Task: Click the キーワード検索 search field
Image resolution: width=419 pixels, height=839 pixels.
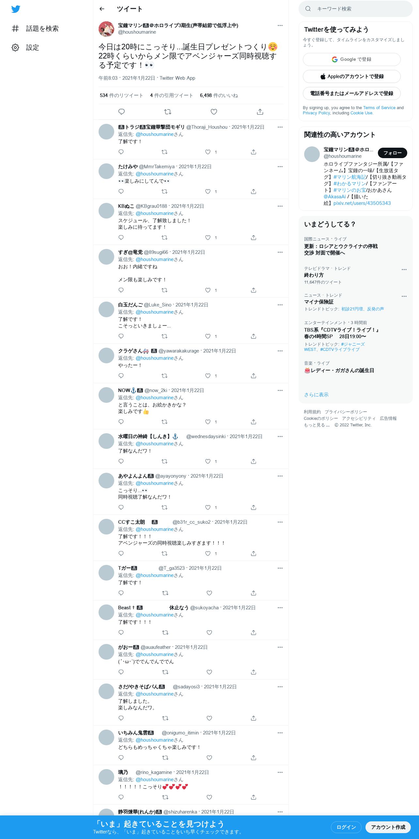Action: [356, 9]
